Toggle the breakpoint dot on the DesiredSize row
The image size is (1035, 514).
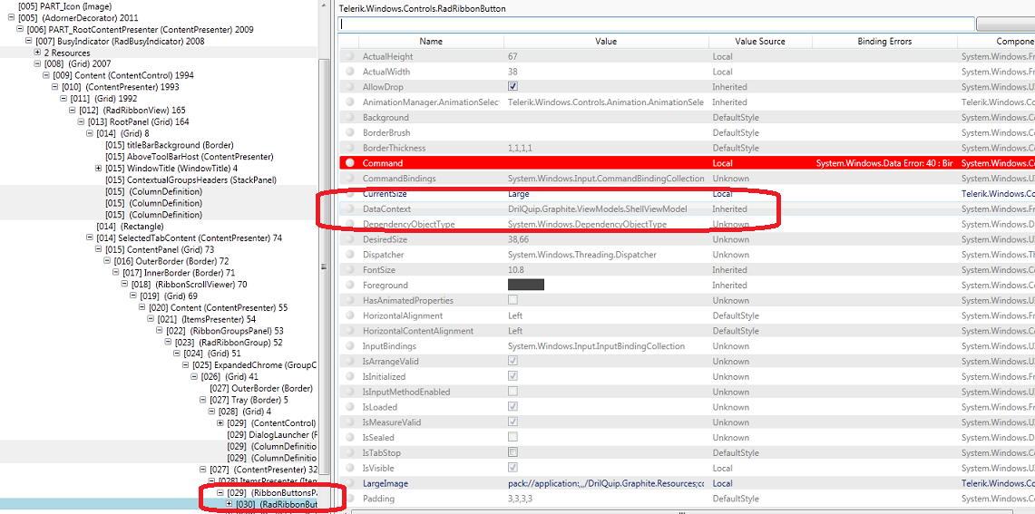[x=350, y=239]
